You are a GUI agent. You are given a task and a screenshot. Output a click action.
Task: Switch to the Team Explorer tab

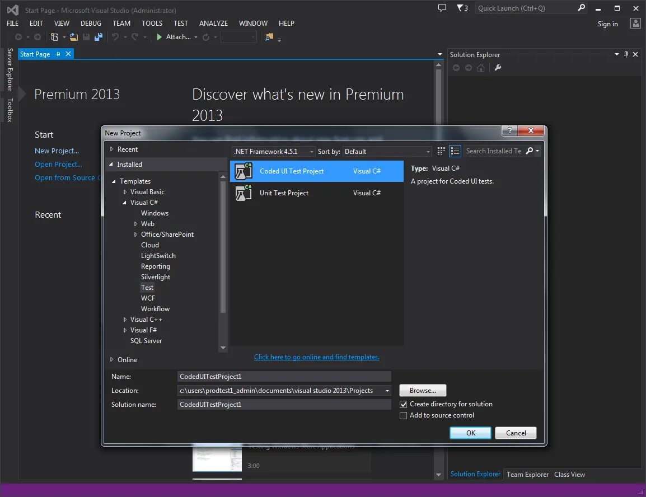tap(527, 475)
